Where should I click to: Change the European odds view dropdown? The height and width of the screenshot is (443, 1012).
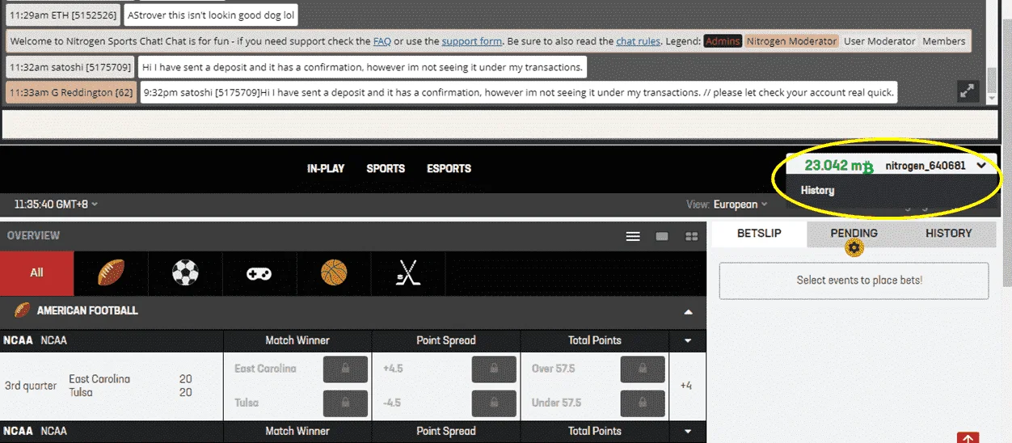click(x=740, y=205)
